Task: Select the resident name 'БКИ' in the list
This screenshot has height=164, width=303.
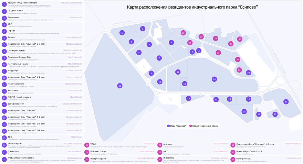Action: [10, 24]
